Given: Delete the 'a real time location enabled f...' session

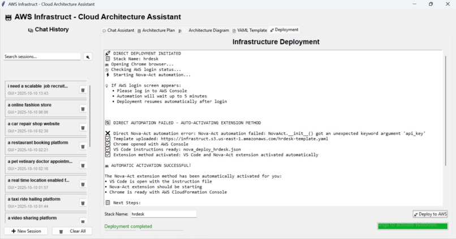Looking at the screenshot, I should point(83,184).
